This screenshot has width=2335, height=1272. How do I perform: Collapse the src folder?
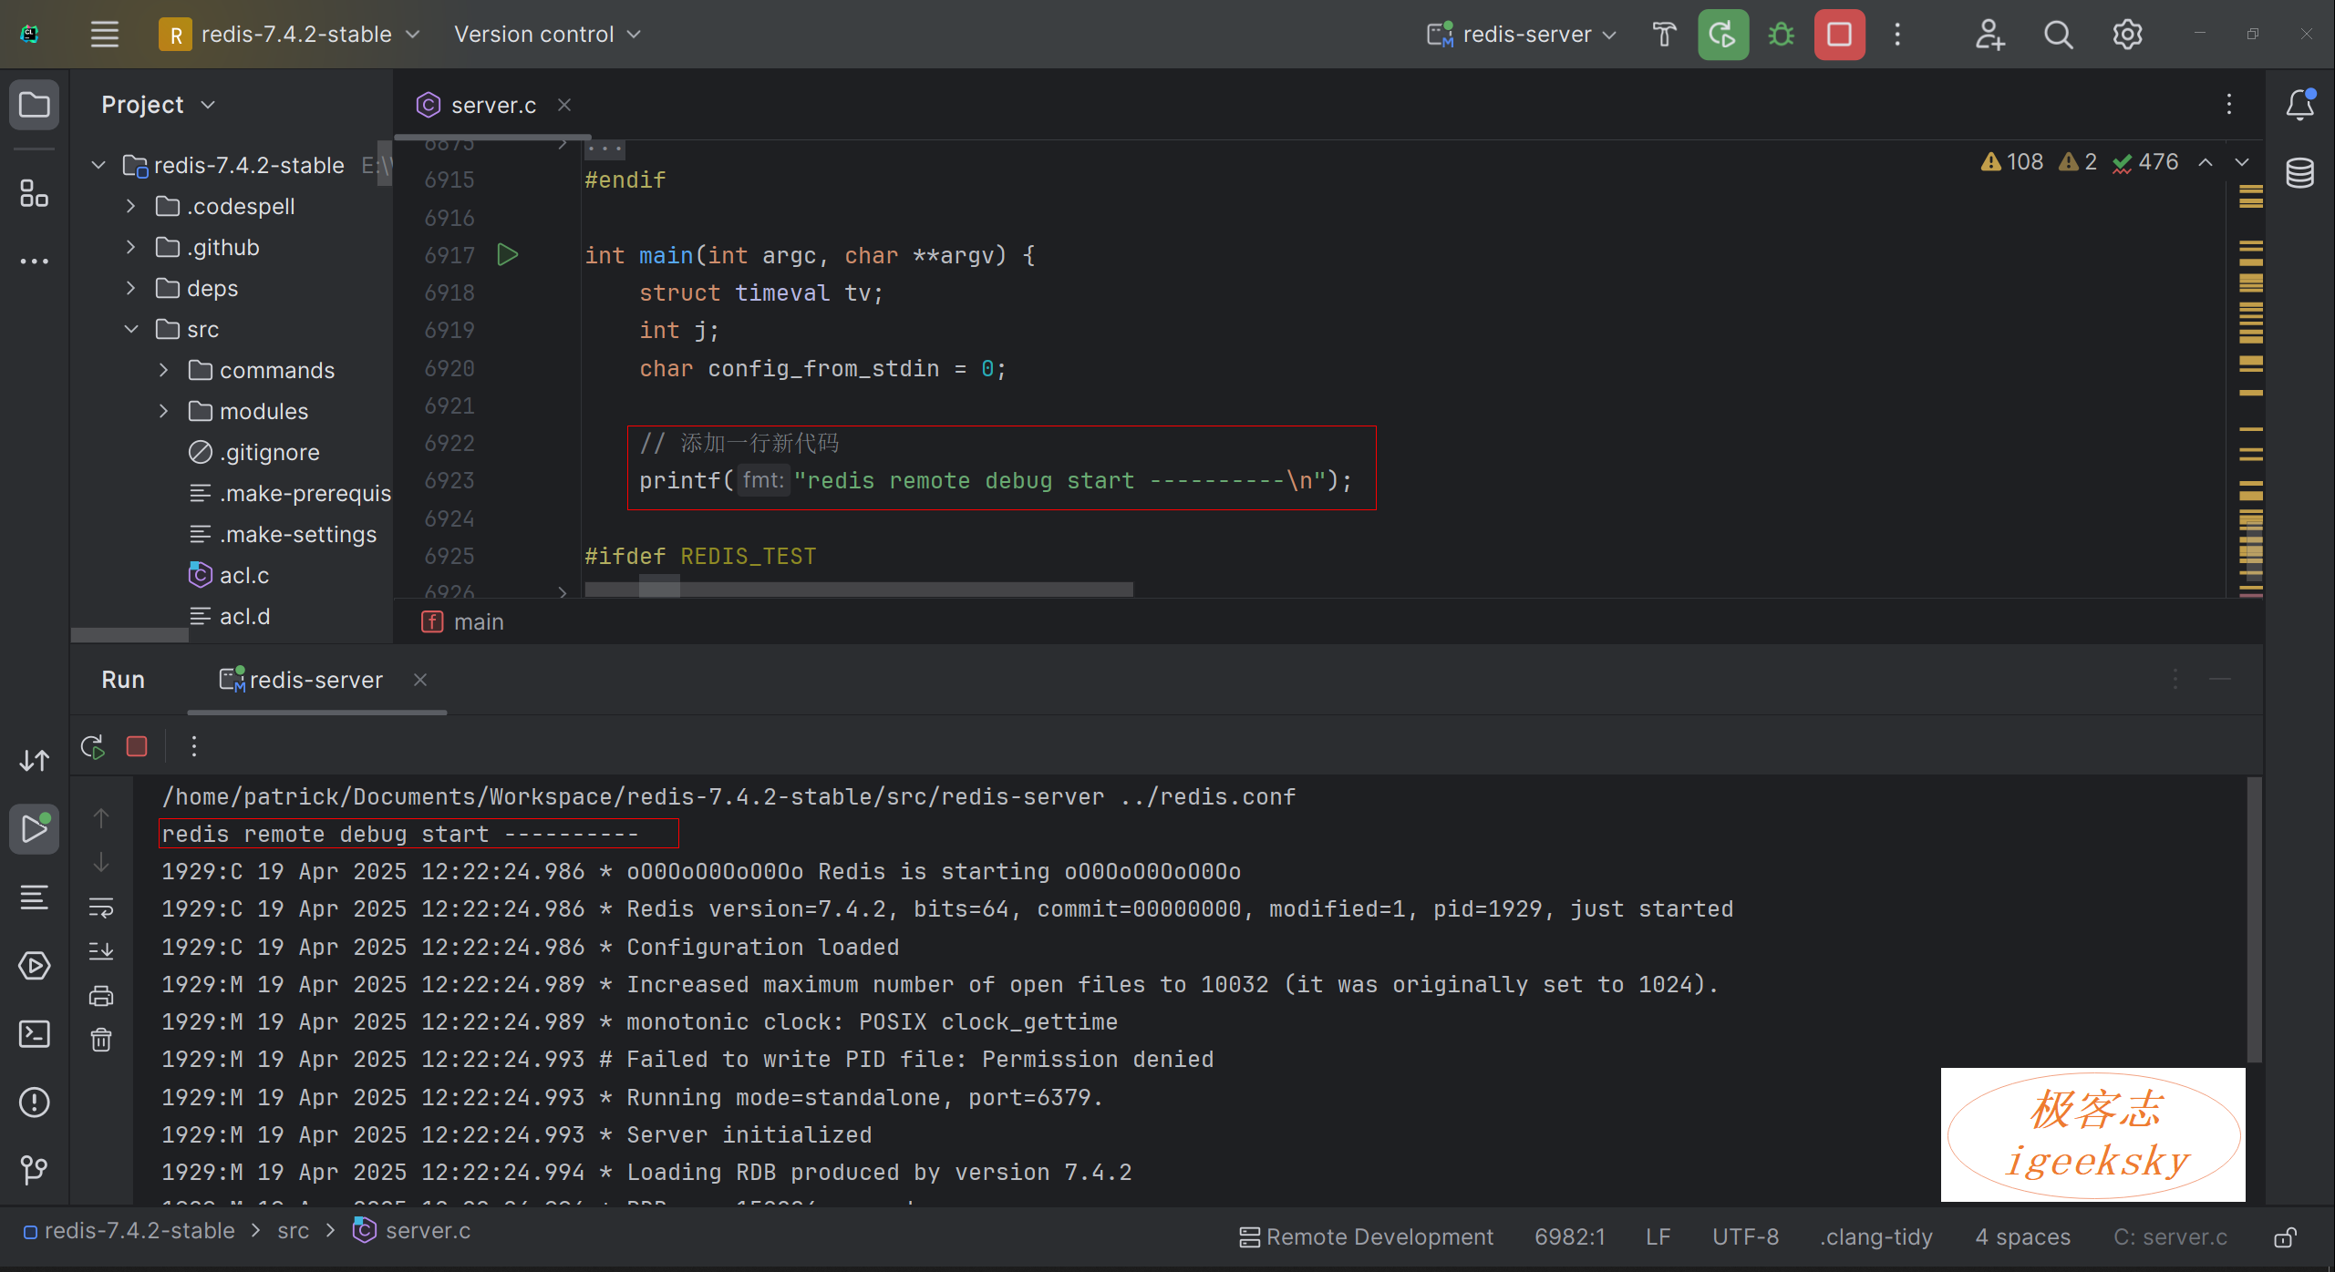tap(131, 329)
